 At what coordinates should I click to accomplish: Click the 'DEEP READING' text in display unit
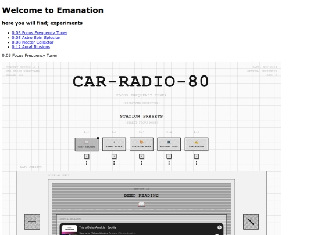(141, 196)
